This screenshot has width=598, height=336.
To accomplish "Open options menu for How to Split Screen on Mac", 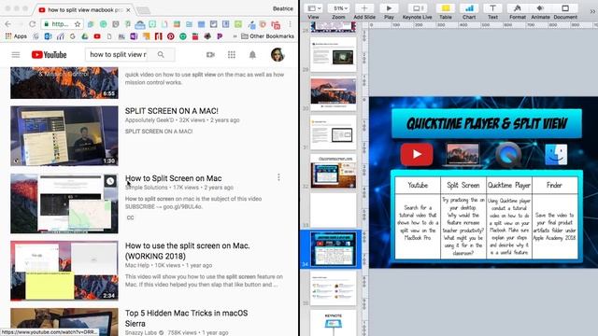I will (x=278, y=177).
